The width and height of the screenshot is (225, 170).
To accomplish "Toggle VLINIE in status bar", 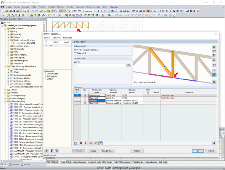I will coord(133,168).
